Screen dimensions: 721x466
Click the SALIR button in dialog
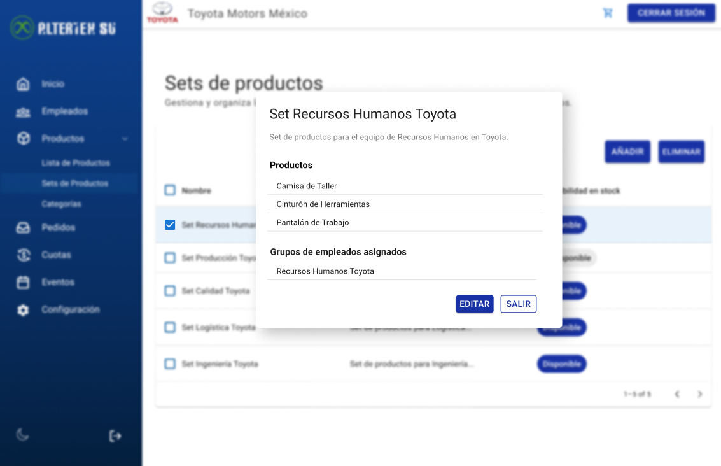[518, 304]
